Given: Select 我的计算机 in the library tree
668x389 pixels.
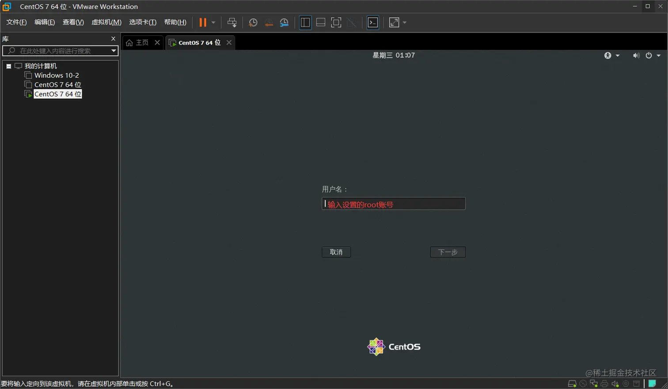Looking at the screenshot, I should (x=41, y=66).
